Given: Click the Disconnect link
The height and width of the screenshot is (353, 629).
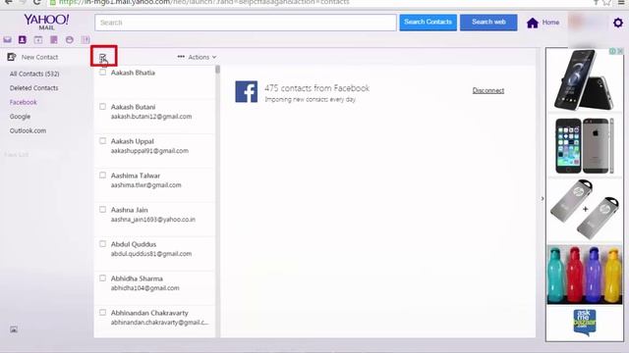Looking at the screenshot, I should click(488, 90).
